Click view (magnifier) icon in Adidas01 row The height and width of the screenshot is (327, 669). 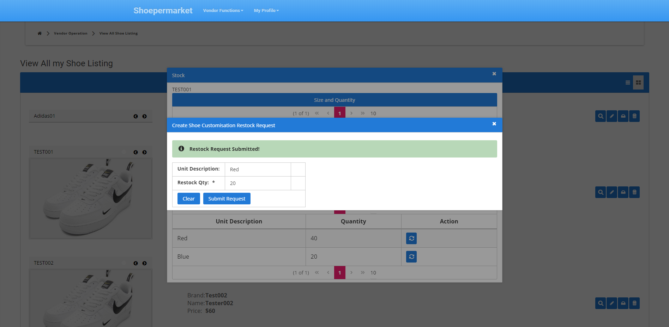coord(601,116)
